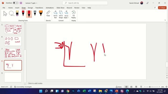Screen dimensions: 168x94
Task: Switch to Slide Sorter view
Action: 131,87
